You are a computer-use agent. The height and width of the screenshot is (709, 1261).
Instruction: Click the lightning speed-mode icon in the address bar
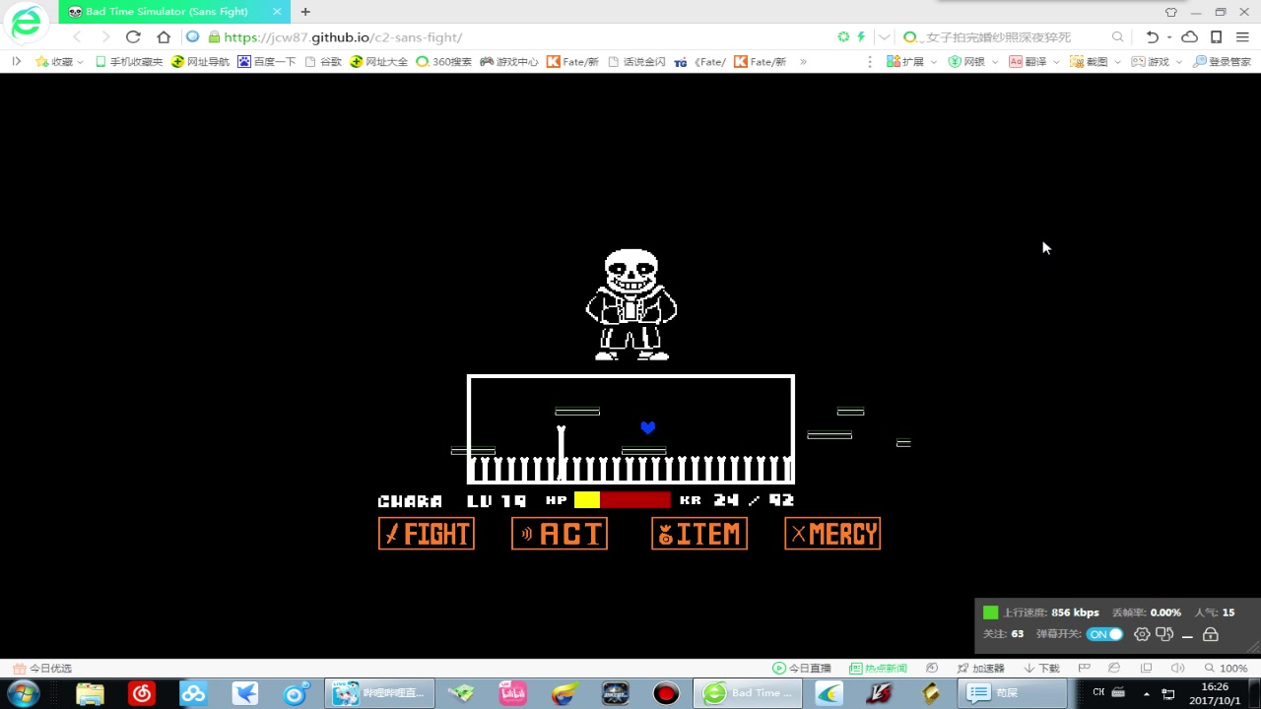[x=861, y=37]
